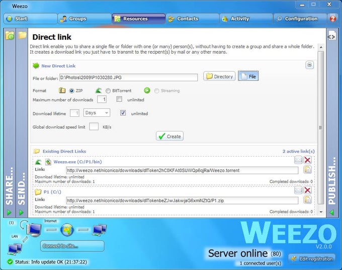This screenshot has height=270, width=342.
Task: Click the remote computers icon after the globe
Action: click(x=100, y=230)
